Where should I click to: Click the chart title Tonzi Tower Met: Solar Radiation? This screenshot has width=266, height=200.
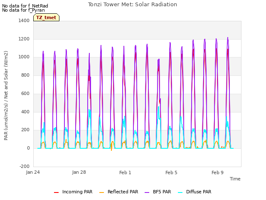point(133,5)
